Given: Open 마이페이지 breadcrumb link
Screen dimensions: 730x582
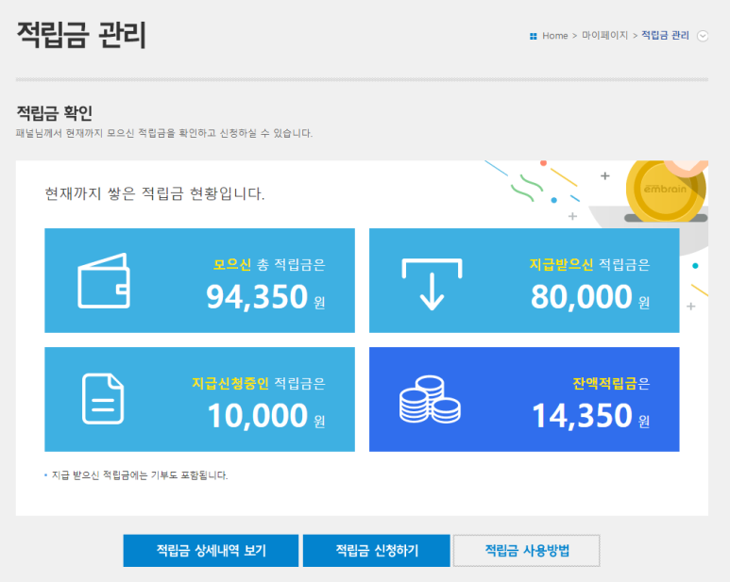Looking at the screenshot, I should [x=604, y=35].
